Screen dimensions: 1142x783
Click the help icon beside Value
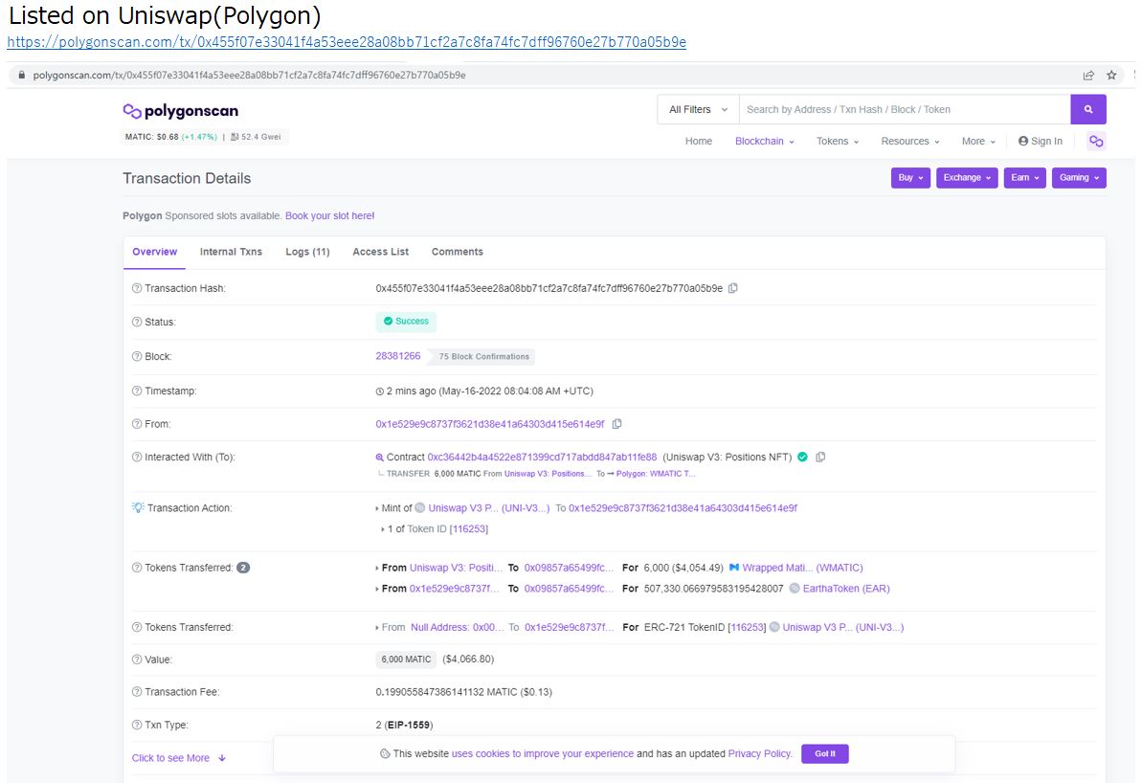tap(136, 660)
